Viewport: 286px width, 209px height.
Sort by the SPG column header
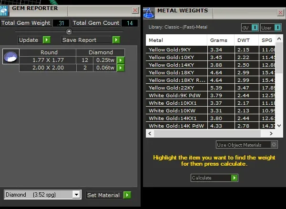(267, 40)
